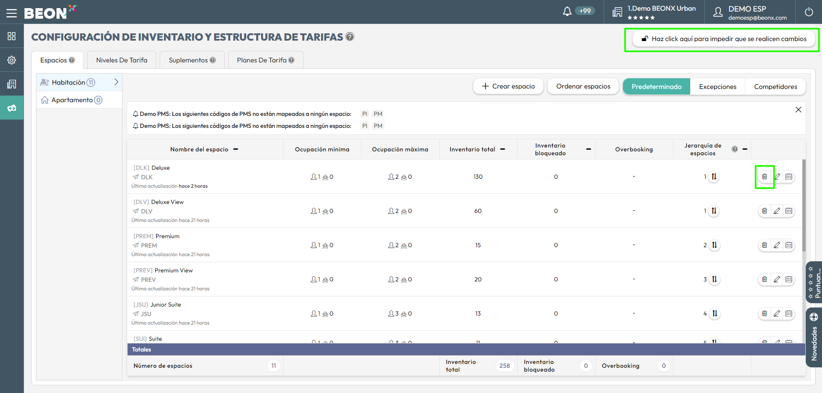The height and width of the screenshot is (393, 822).
Task: Select Competidores view
Action: click(775, 87)
